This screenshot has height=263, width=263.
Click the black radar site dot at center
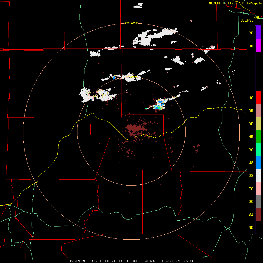[x=131, y=131]
